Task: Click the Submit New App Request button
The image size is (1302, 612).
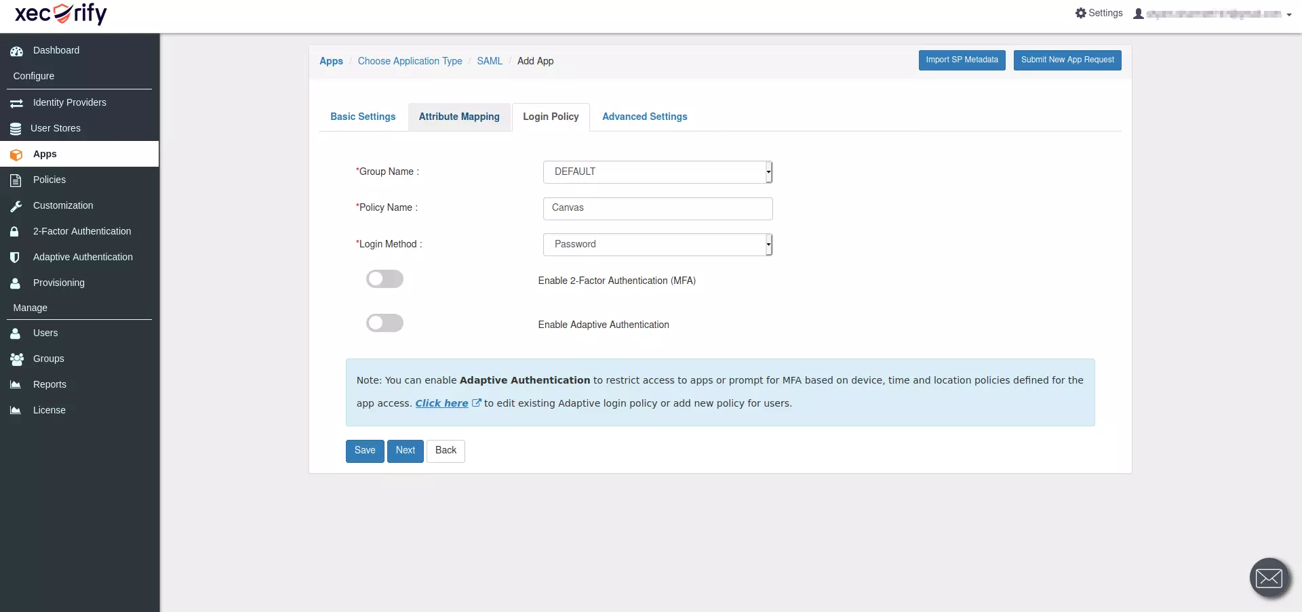Action: coord(1067,60)
